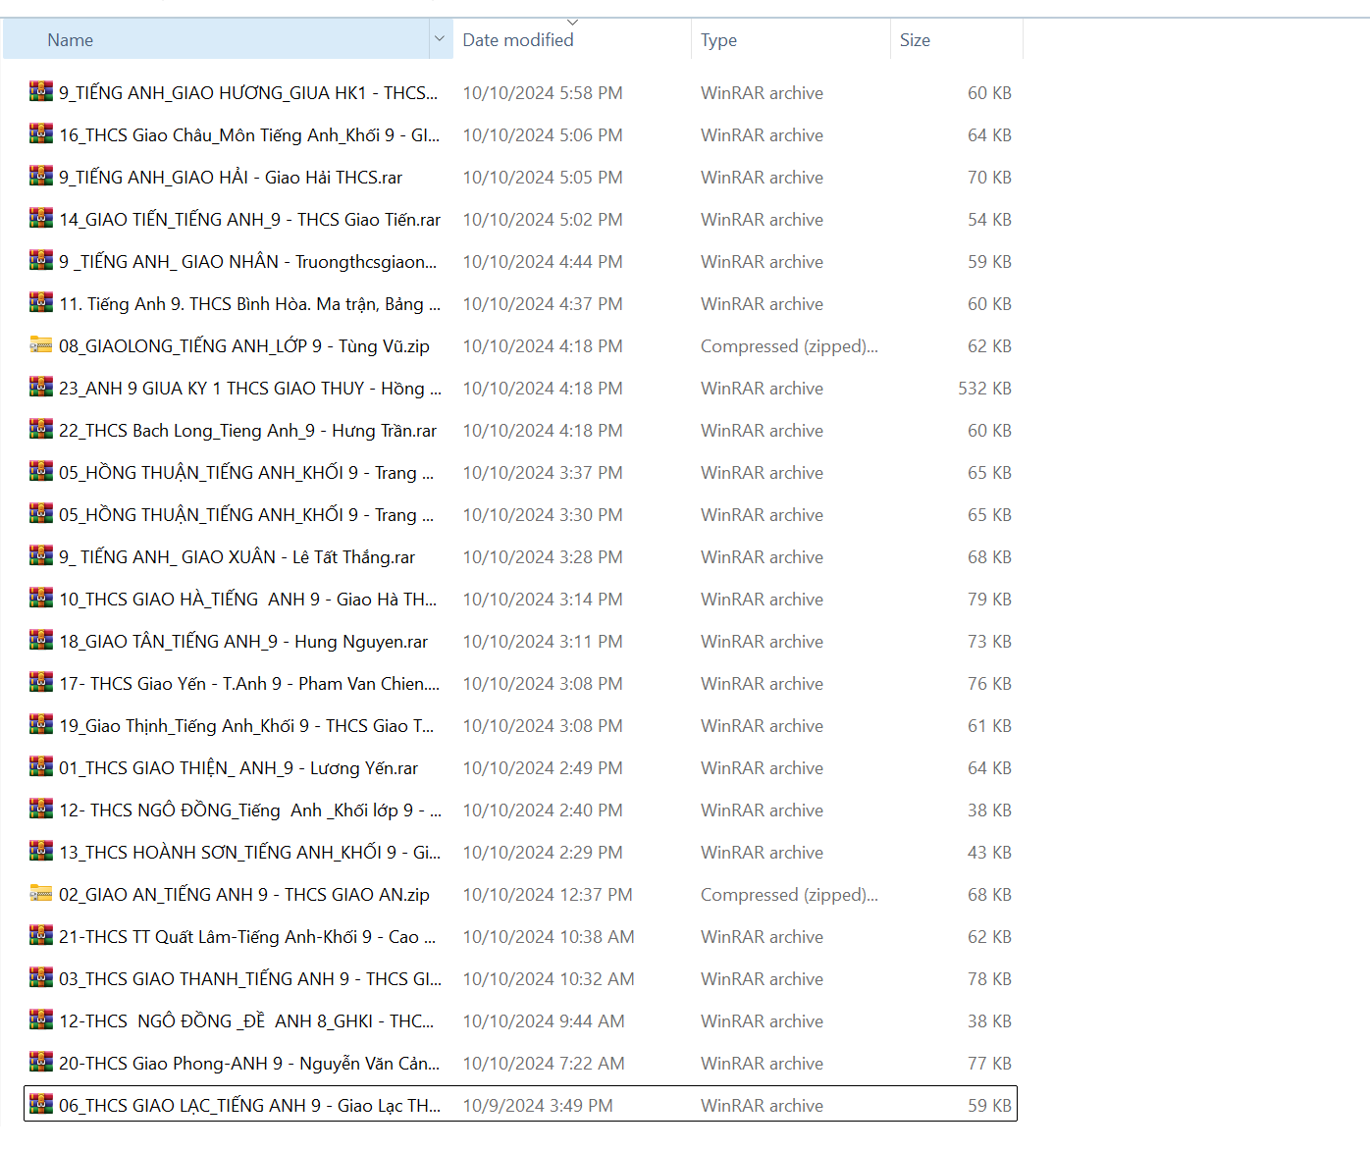Viewport: 1370px width, 1150px height.
Task: Click the icon of 9_ TIẾNG ANH_ GIAO XUÂN
Action: (x=41, y=555)
